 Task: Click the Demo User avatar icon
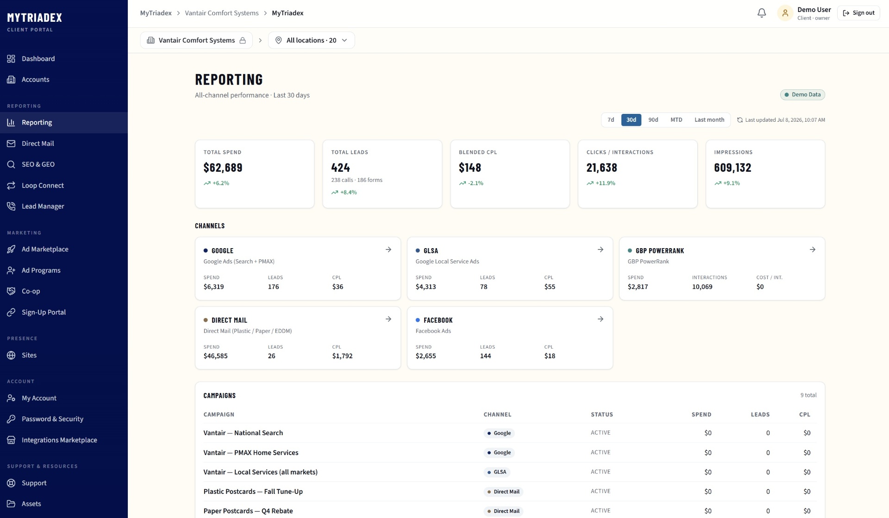coord(785,13)
